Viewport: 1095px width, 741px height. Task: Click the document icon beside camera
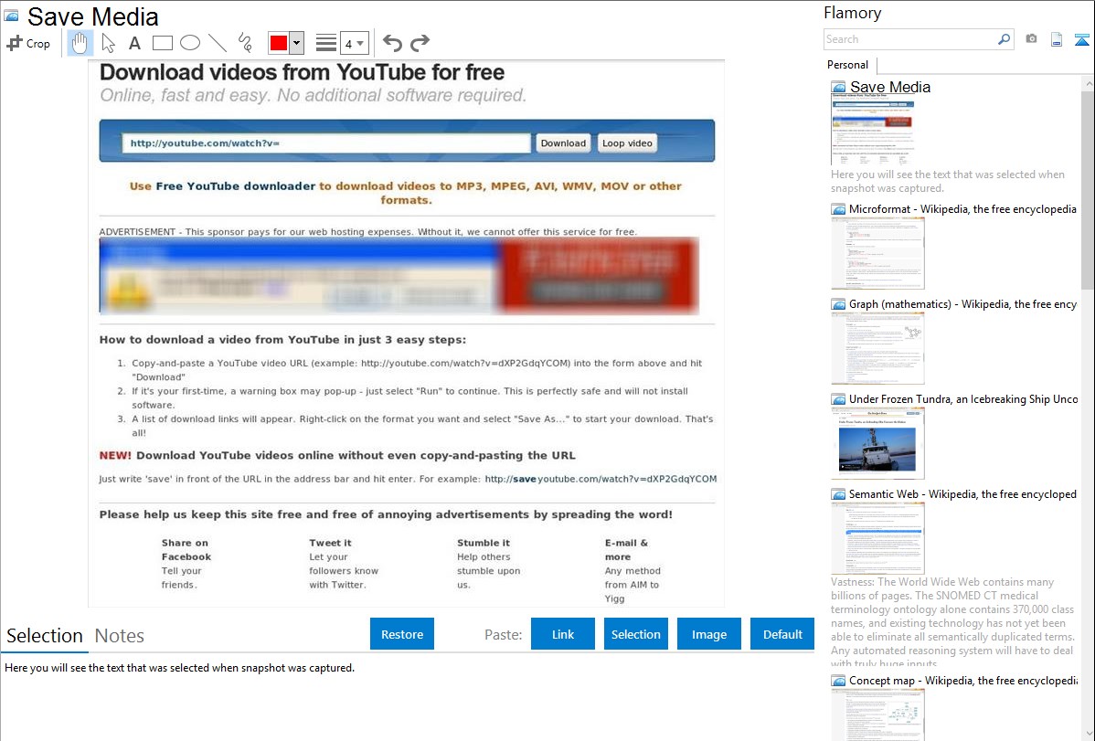1057,39
